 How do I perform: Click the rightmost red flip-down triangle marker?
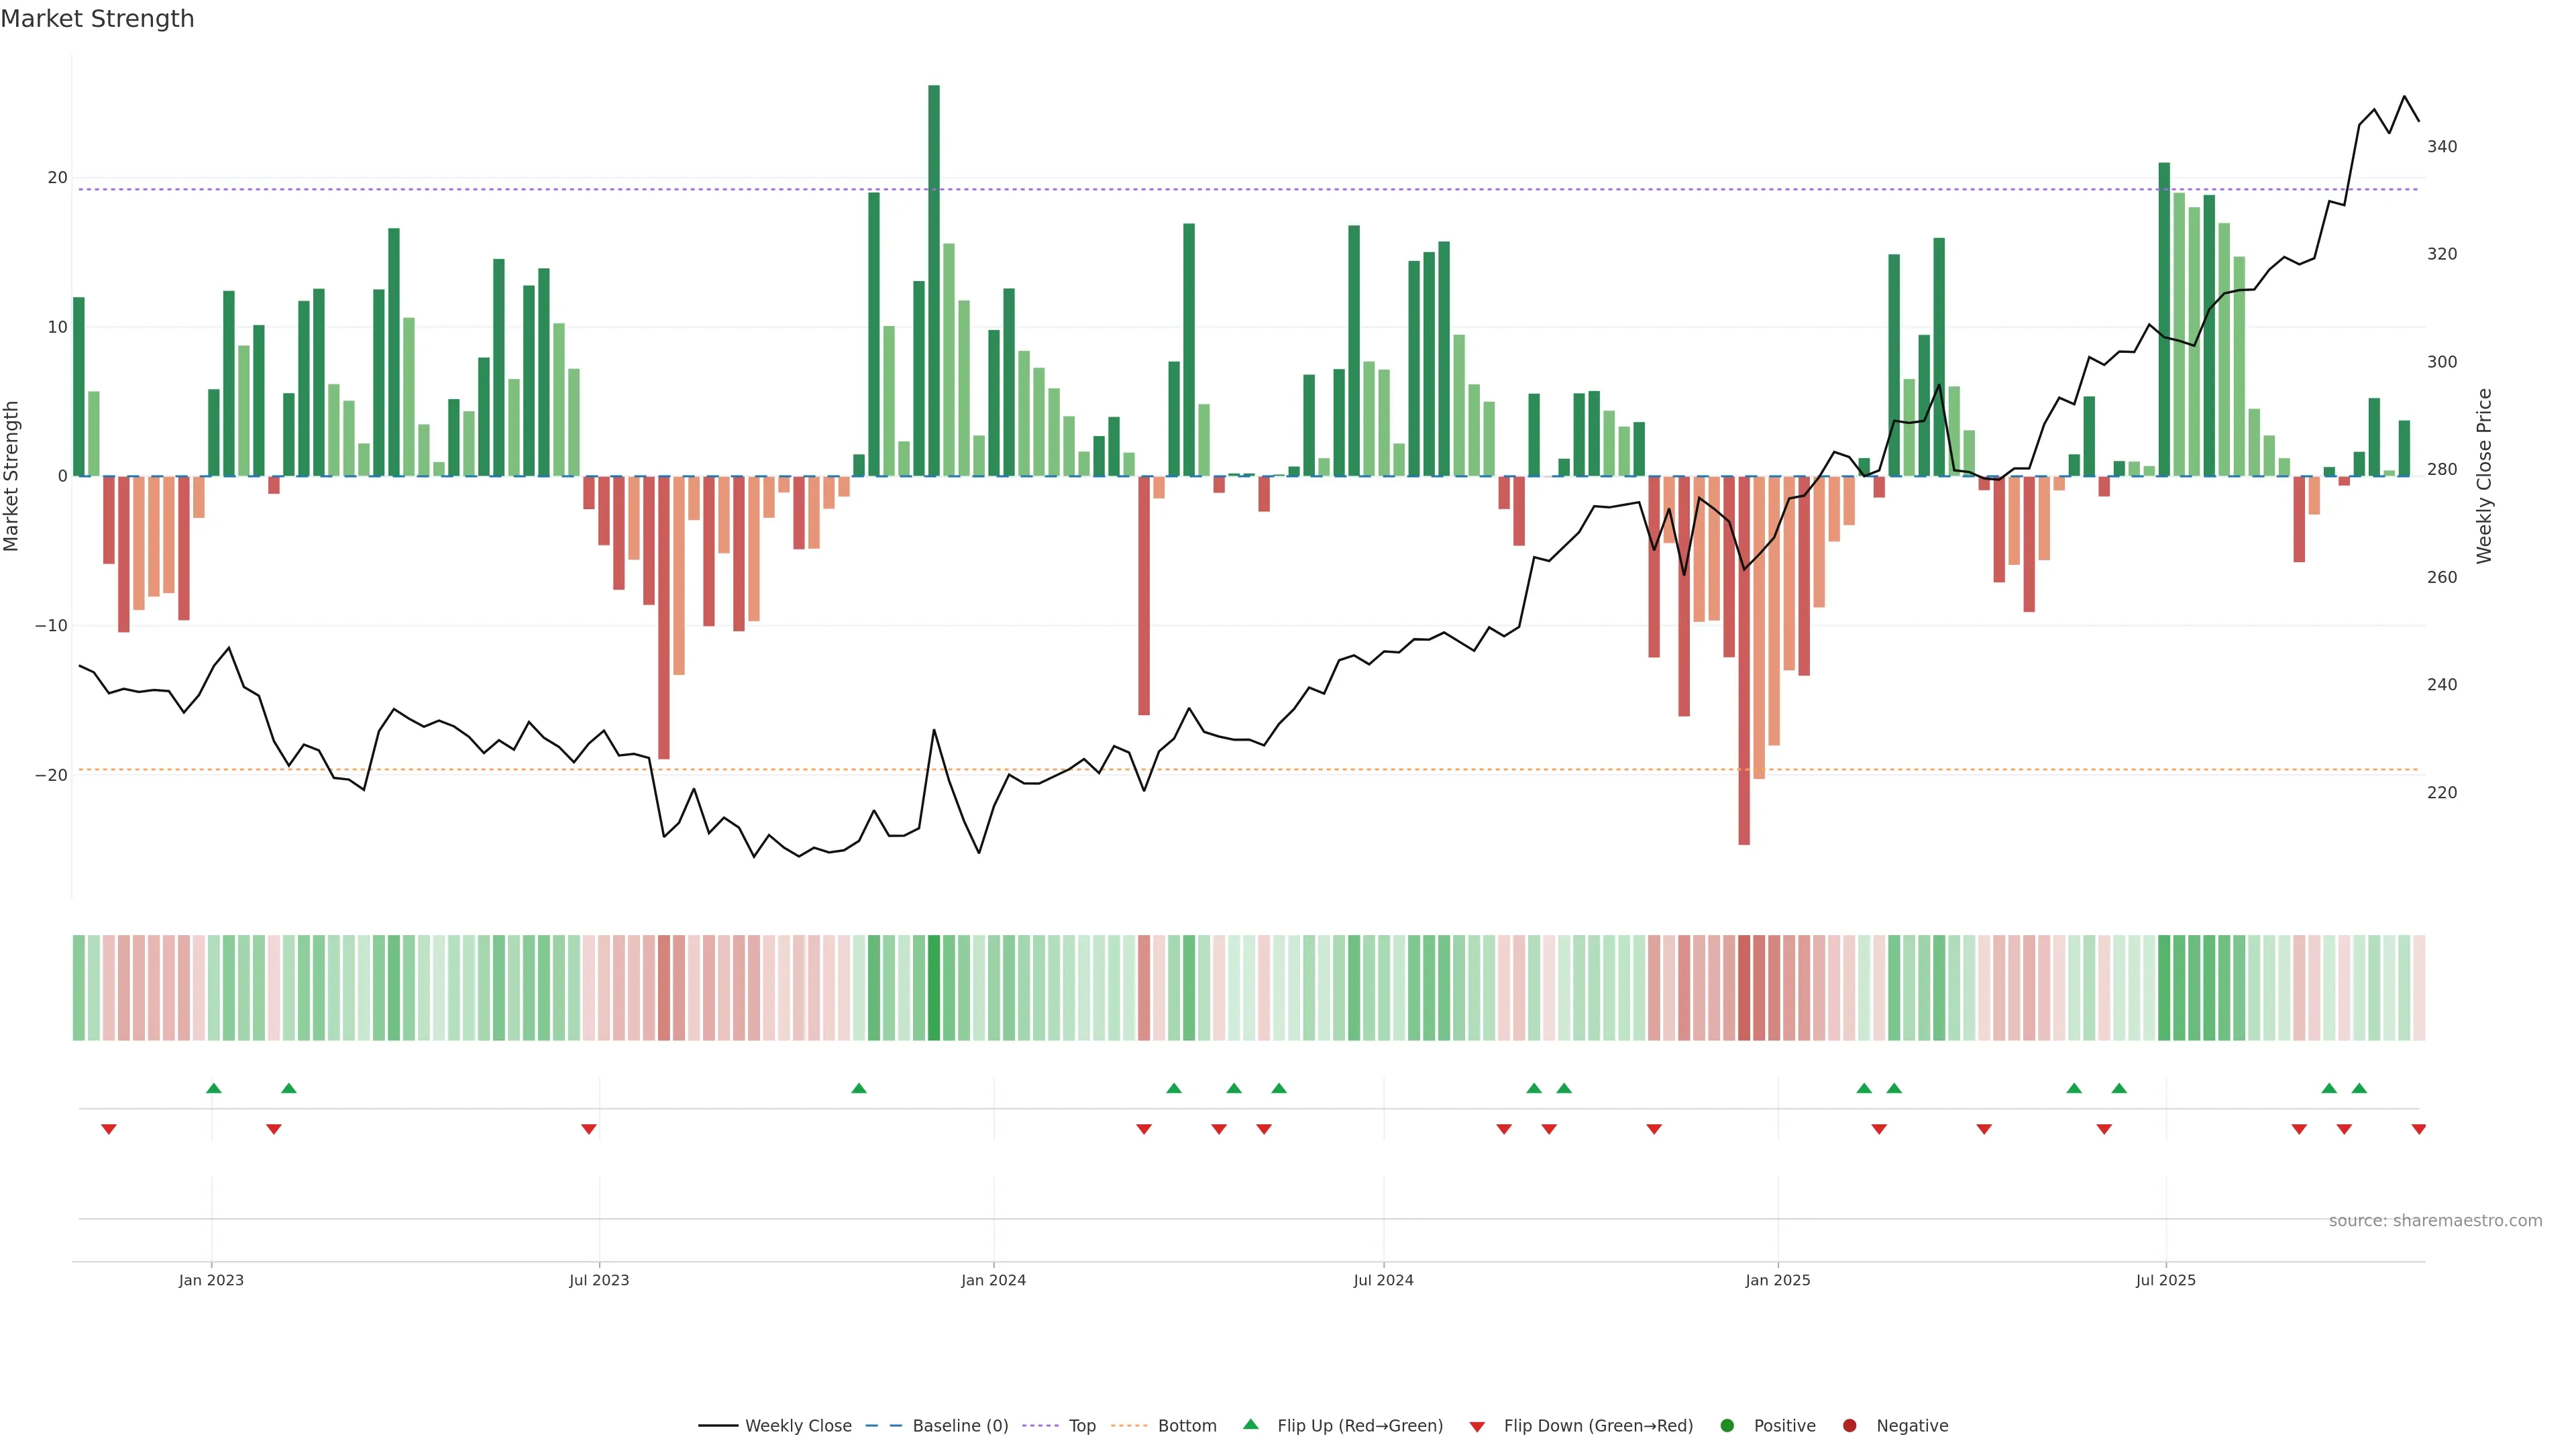pos(2418,1129)
